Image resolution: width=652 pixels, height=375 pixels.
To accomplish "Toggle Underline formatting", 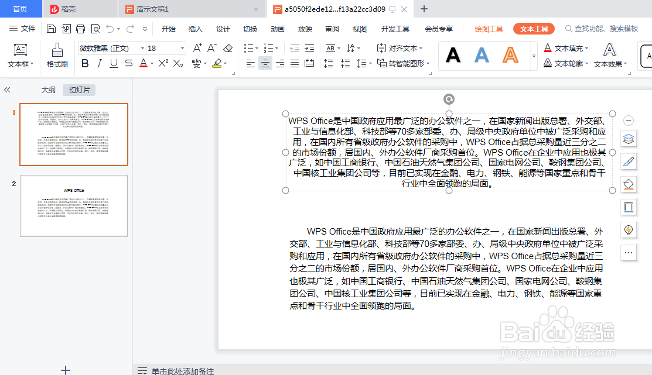I will coord(114,64).
